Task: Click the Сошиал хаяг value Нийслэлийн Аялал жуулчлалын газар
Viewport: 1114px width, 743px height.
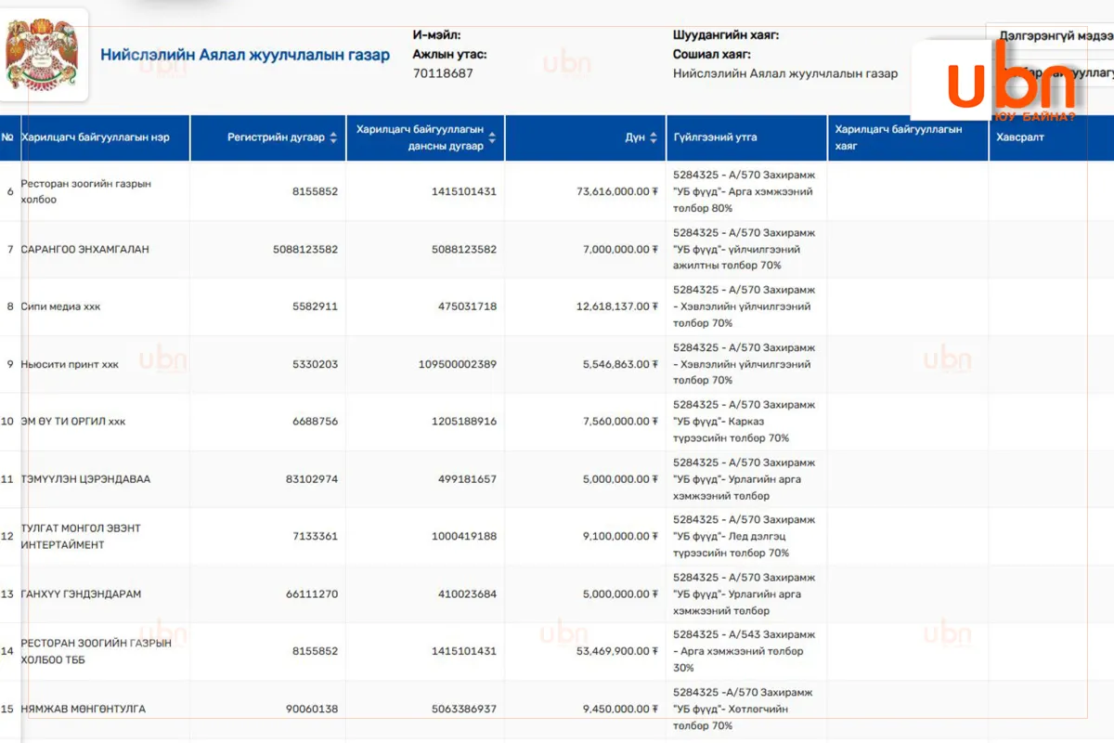Action: [785, 73]
